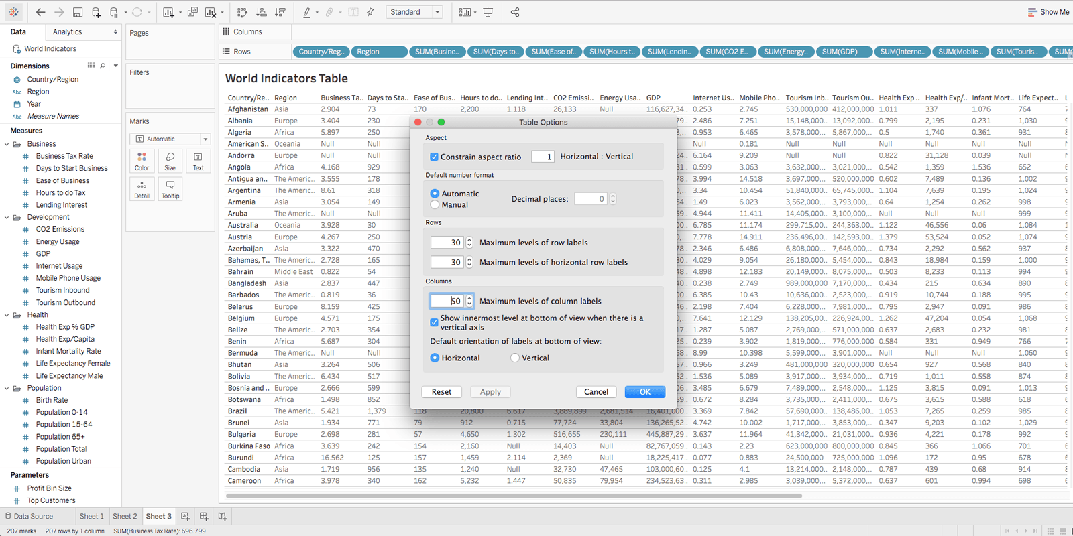Image resolution: width=1073 pixels, height=536 pixels.
Task: Select Horizontal label orientation radio
Action: [x=435, y=358]
